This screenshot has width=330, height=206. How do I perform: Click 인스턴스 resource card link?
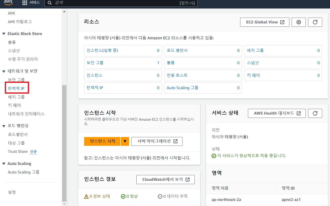94,75
